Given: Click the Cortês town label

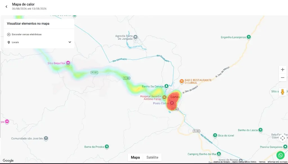Looking at the screenshot, I should coord(175,97).
